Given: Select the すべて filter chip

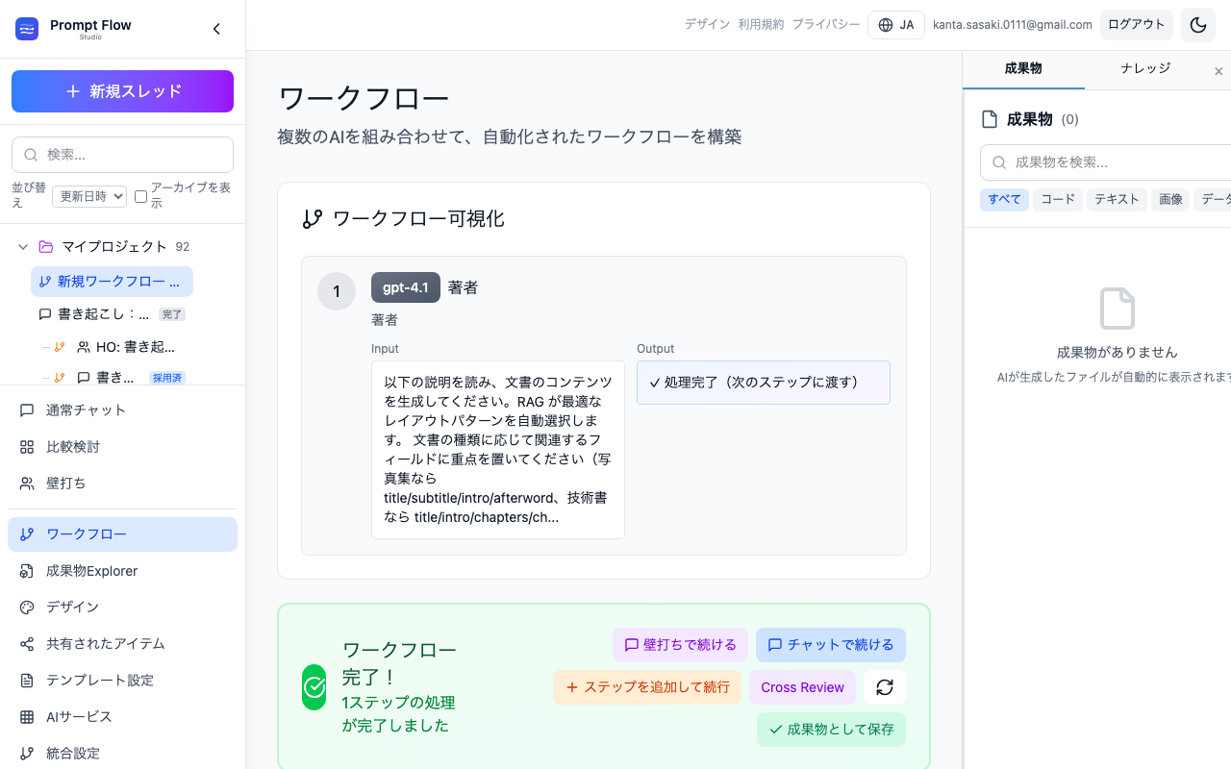Looking at the screenshot, I should click(1004, 199).
